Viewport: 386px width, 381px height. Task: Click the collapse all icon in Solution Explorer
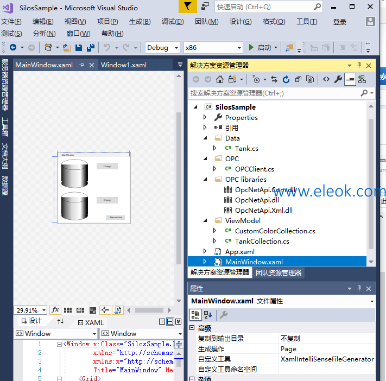click(298, 79)
